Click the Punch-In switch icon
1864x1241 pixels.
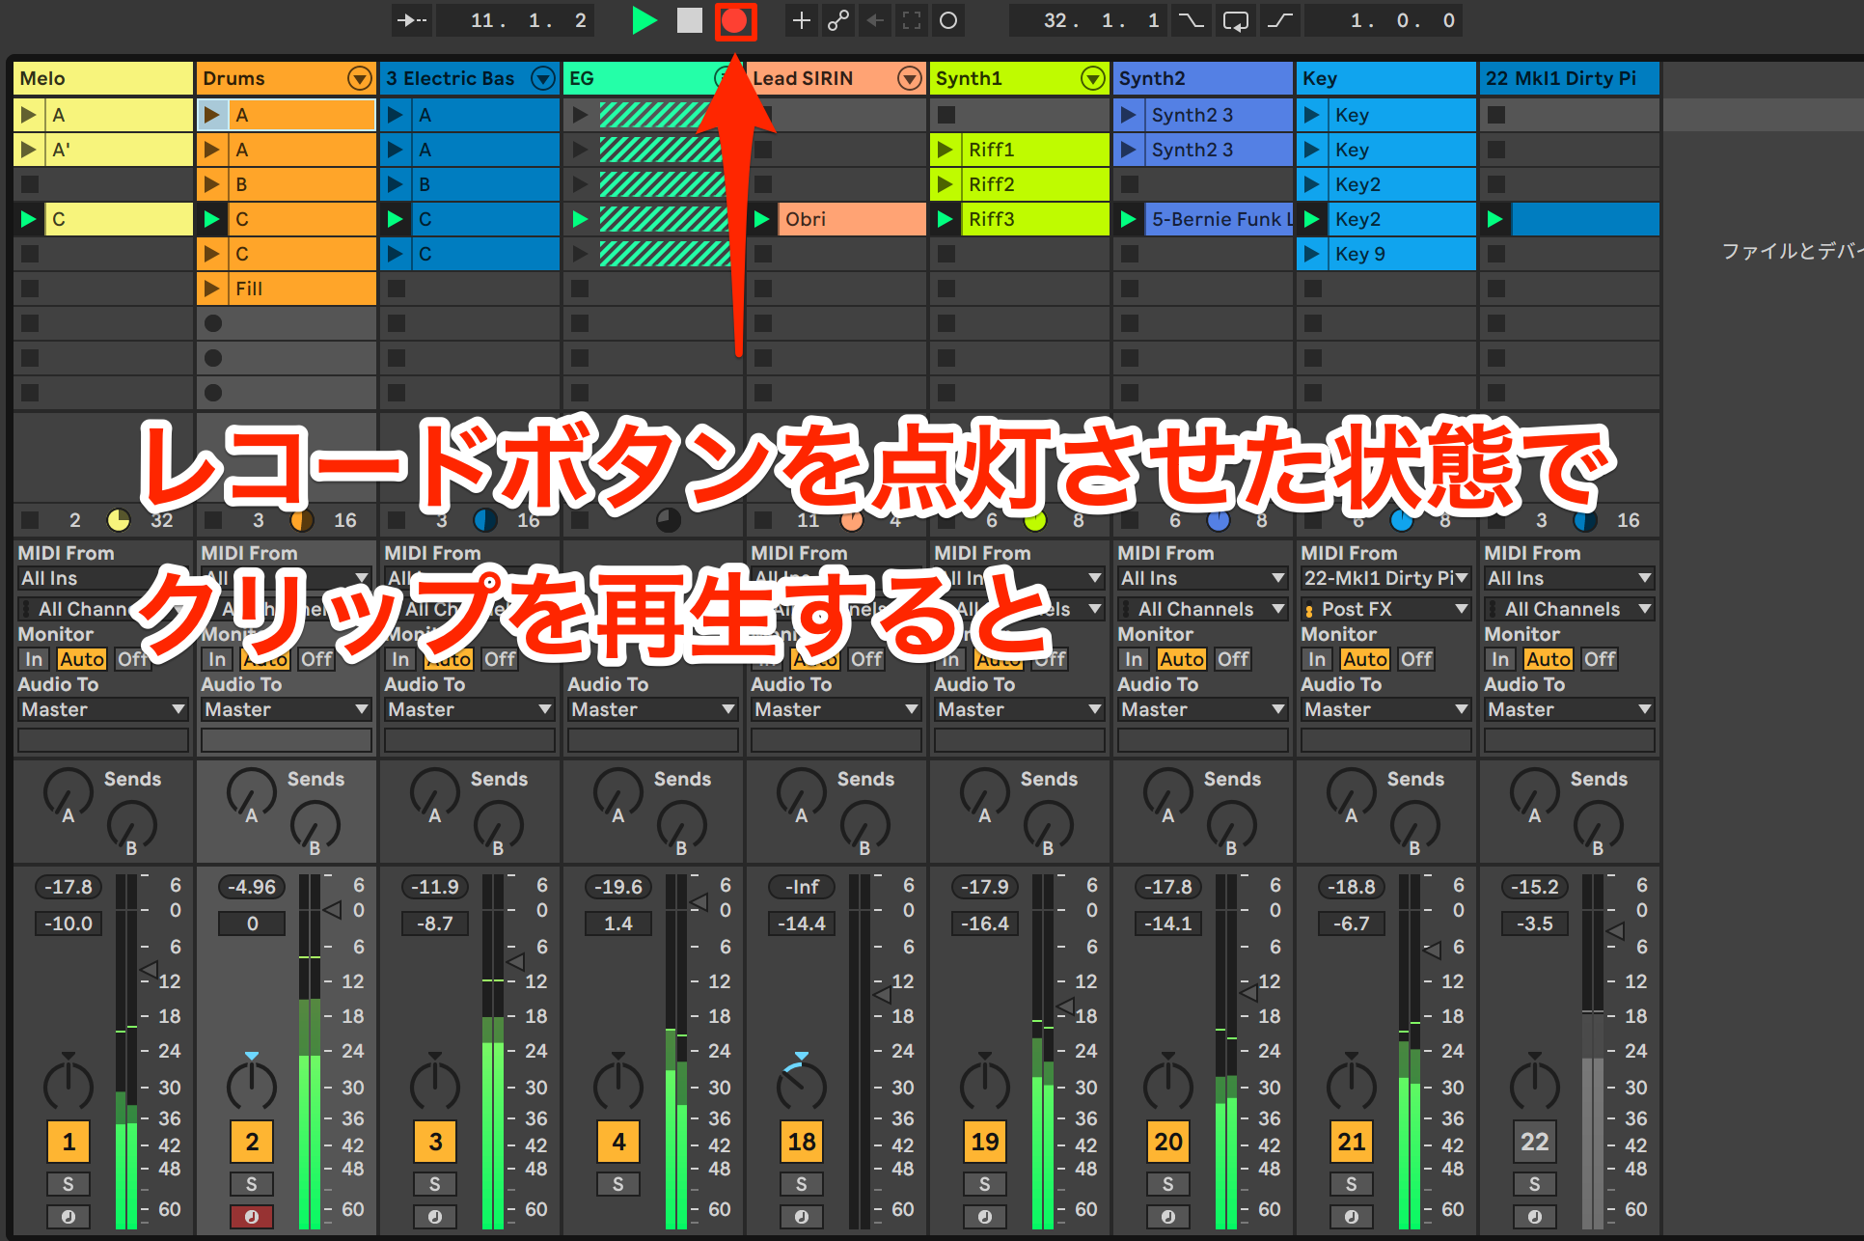(1191, 20)
